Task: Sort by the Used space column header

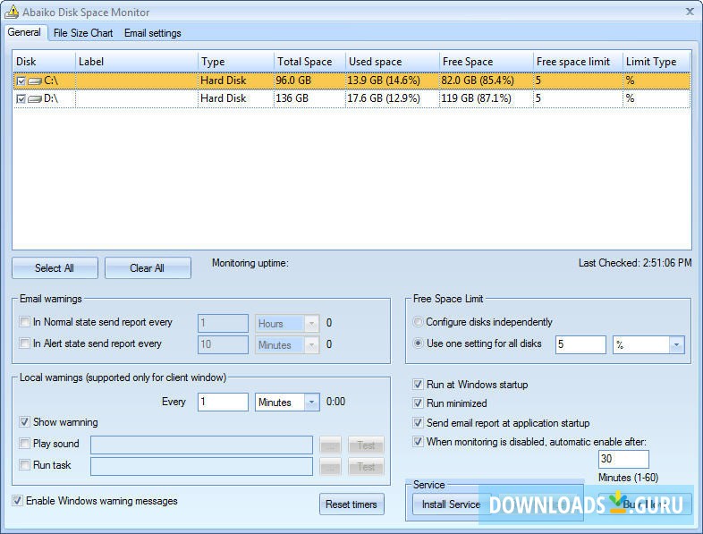Action: (x=393, y=62)
